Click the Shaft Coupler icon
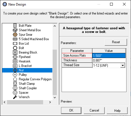 point(15,88)
